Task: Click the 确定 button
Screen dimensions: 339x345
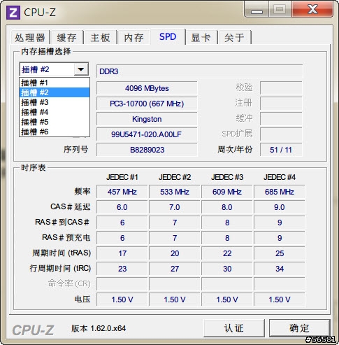Action: pyautogui.click(x=299, y=328)
